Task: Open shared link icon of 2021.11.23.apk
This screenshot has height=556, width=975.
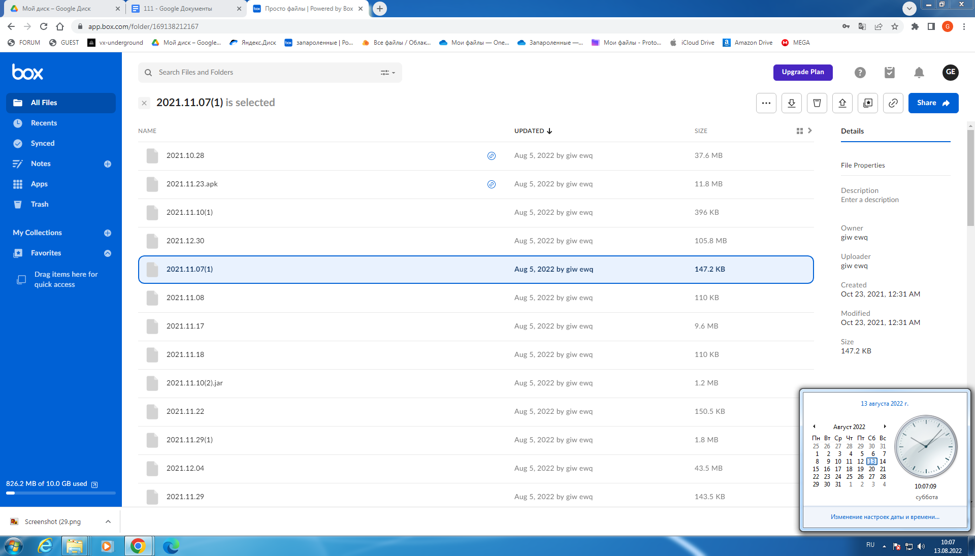Action: tap(491, 184)
